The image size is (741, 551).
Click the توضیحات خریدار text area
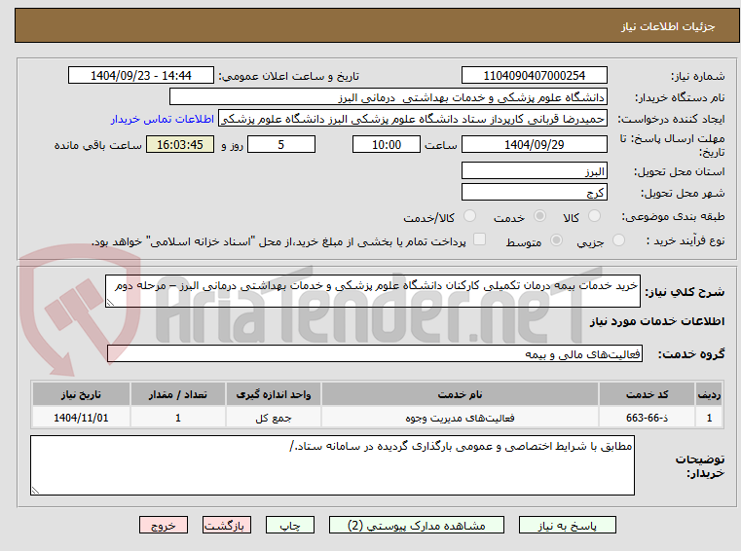pyautogui.click(x=332, y=465)
